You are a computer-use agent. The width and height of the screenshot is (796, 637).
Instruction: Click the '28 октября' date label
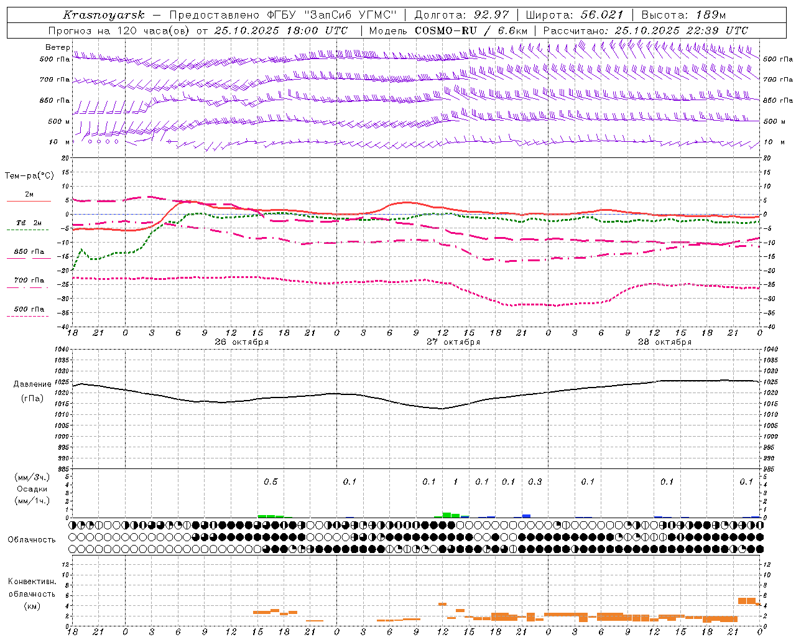[665, 342]
